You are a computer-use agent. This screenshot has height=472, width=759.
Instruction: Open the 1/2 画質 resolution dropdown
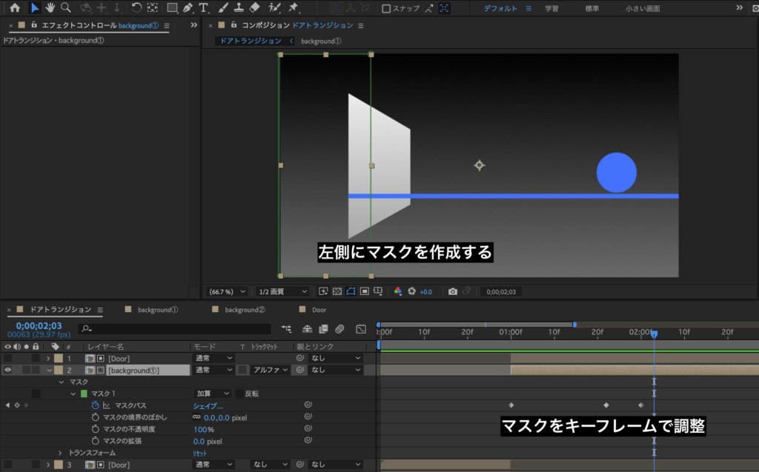[282, 291]
